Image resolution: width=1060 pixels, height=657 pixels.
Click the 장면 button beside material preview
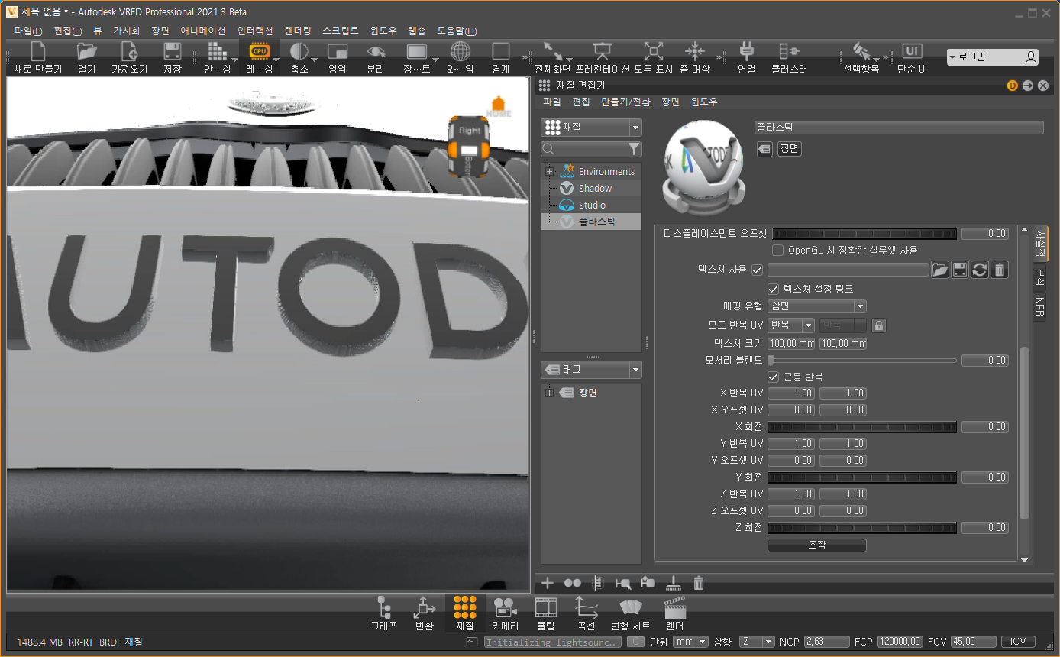[789, 149]
